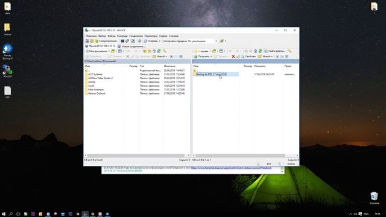Sort the remote panel by Размер column
Viewport: 386px width, 217px height.
[247, 66]
